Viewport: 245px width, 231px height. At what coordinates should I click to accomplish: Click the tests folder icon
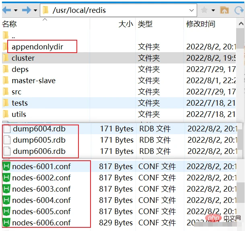pos(6,103)
